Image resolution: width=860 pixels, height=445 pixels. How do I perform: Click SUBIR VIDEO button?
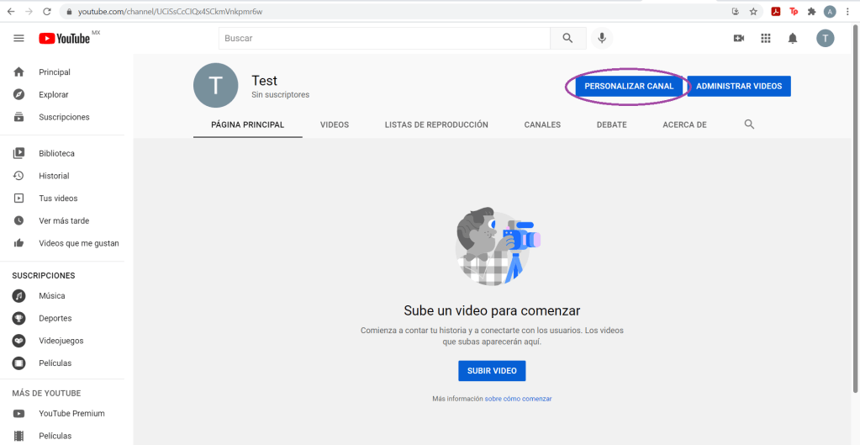pos(492,371)
